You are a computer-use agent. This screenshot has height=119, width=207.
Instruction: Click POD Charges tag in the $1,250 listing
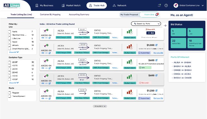pyautogui.click(x=64, y=98)
